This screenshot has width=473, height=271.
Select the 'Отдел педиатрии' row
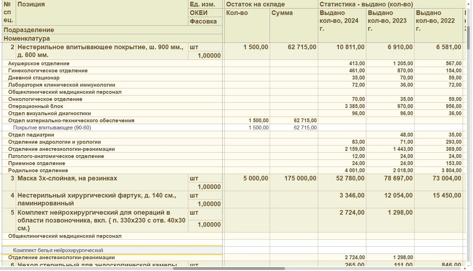[x=112, y=135]
